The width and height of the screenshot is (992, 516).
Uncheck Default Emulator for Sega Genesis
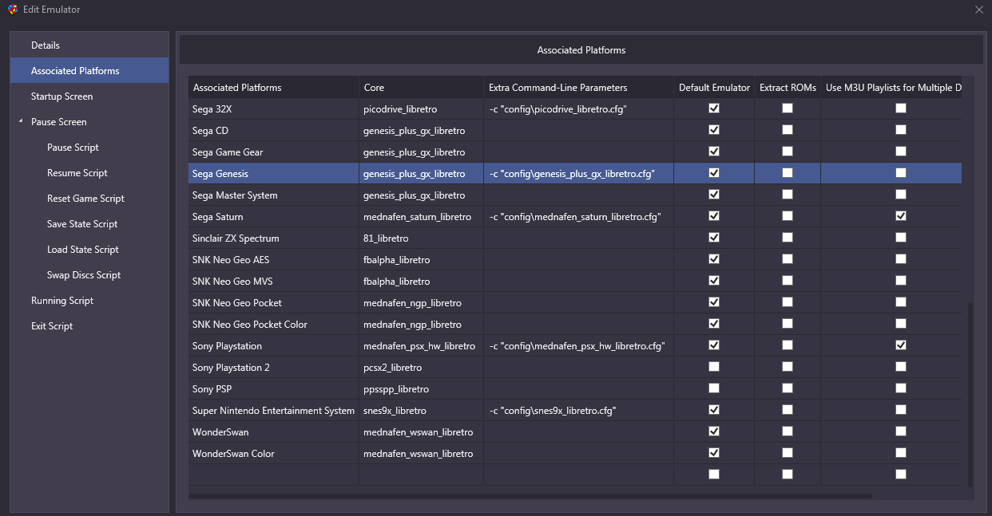click(714, 173)
